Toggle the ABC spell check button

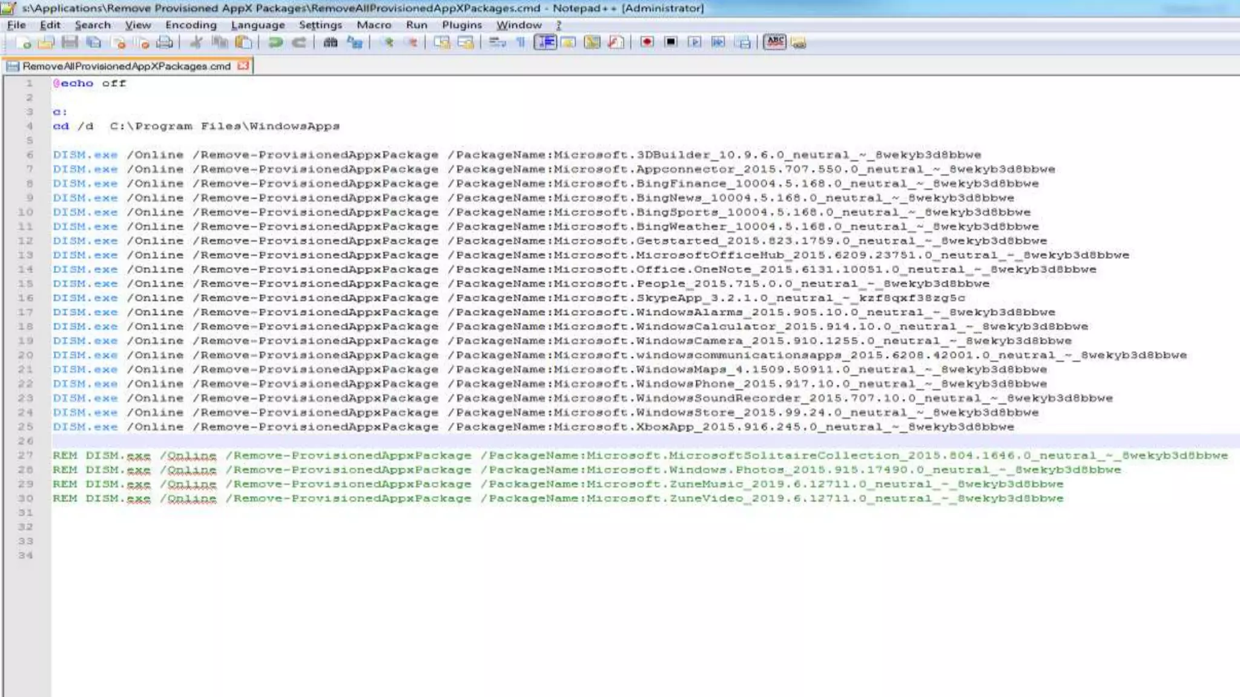[775, 42]
